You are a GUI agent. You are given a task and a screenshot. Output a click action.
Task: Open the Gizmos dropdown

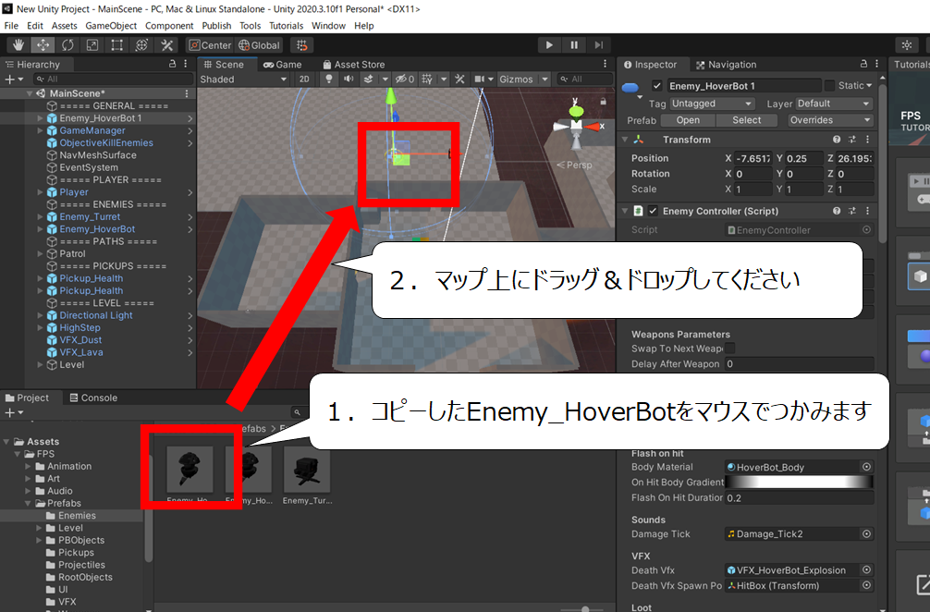tap(523, 79)
